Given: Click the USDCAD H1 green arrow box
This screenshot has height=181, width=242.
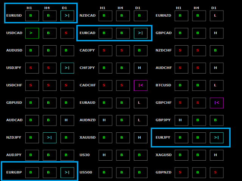Looking at the screenshot, I should click(32, 33).
